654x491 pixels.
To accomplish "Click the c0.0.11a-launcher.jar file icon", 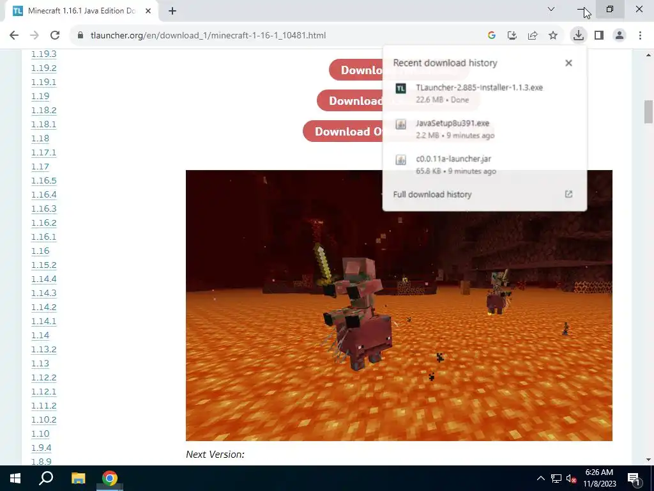I will tap(400, 159).
